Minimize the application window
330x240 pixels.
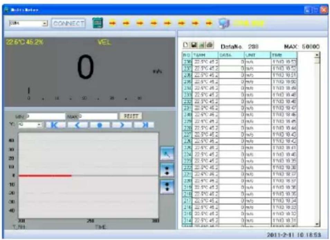tap(308, 10)
